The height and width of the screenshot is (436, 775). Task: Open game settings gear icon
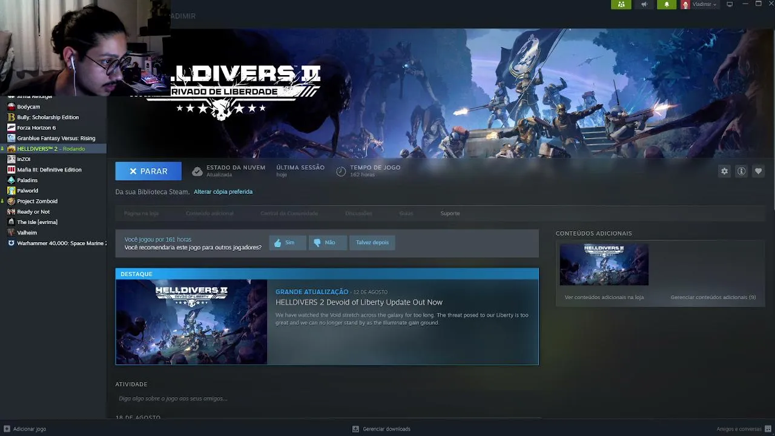coord(724,171)
